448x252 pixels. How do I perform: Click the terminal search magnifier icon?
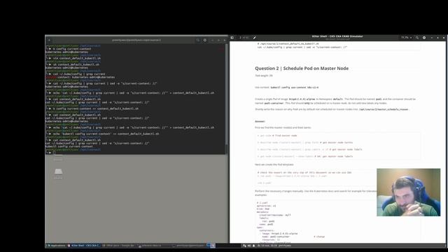[x=198, y=41]
